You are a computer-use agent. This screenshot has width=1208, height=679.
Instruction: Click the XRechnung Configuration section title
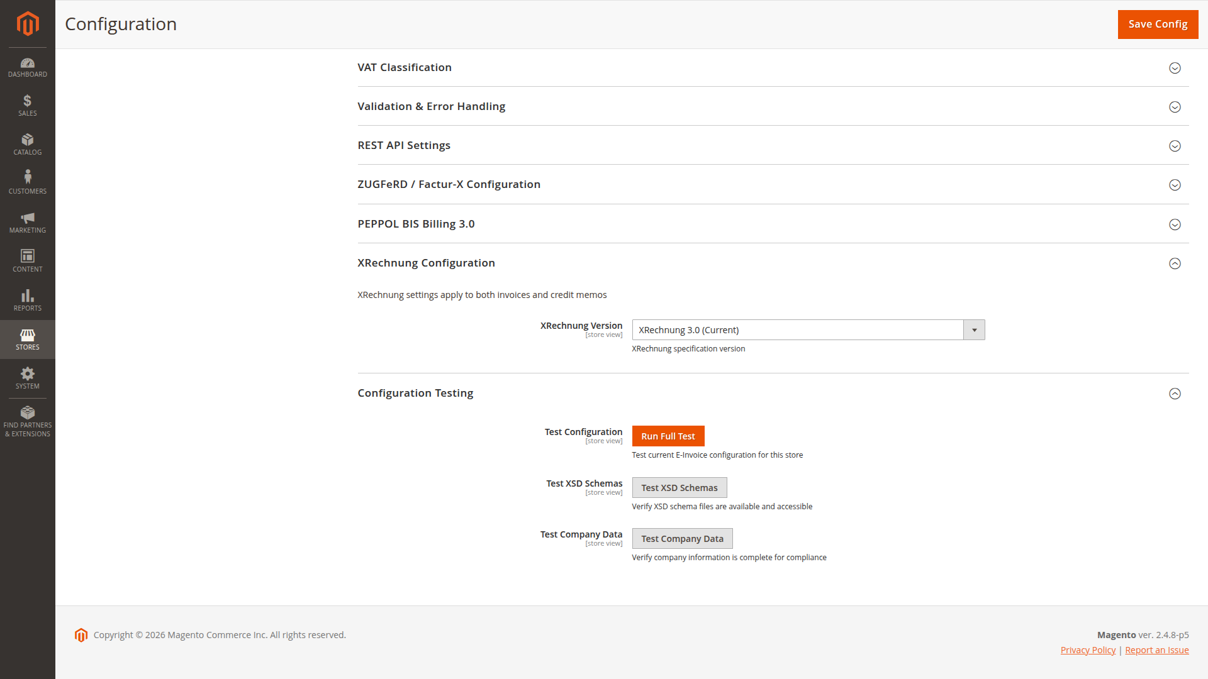tap(426, 263)
